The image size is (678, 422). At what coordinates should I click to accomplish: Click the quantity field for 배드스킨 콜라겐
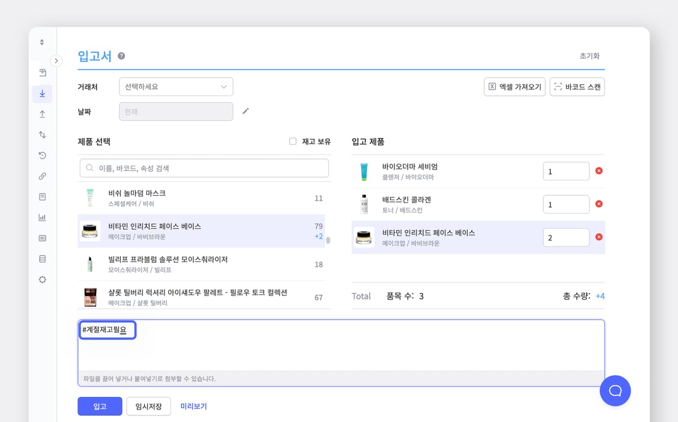click(566, 205)
